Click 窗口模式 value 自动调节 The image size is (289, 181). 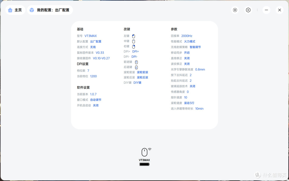tap(96, 100)
